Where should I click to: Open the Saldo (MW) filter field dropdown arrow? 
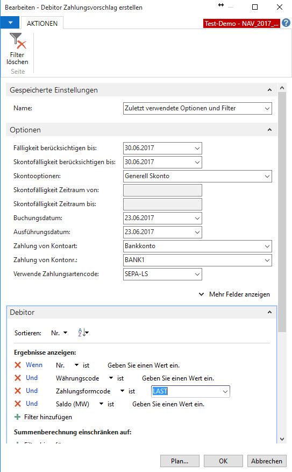point(101,404)
